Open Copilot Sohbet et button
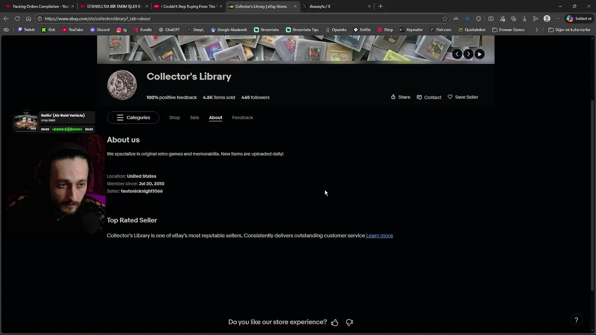 pyautogui.click(x=579, y=19)
